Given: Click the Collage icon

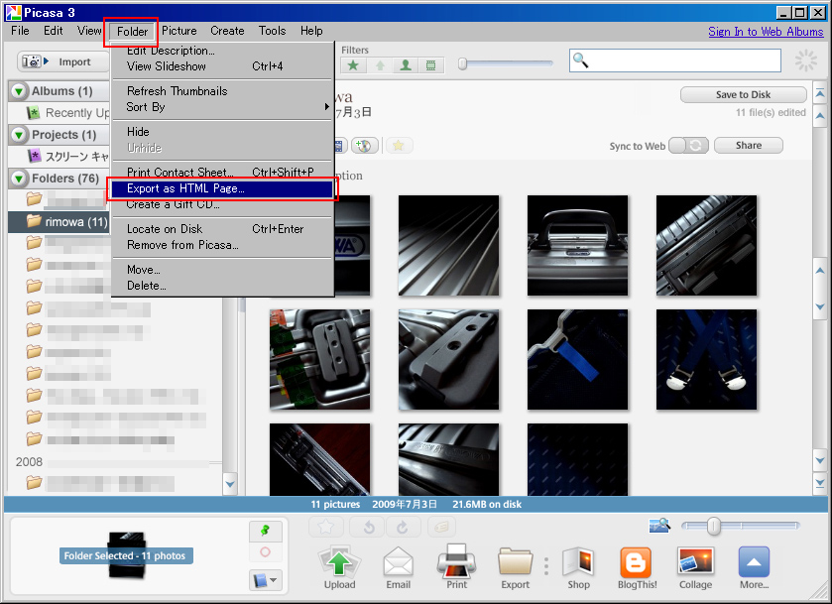Looking at the screenshot, I should point(695,563).
